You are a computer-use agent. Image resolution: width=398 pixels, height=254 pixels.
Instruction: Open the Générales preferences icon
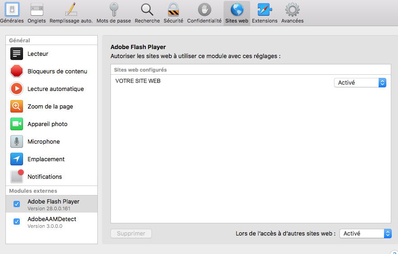pos(12,9)
